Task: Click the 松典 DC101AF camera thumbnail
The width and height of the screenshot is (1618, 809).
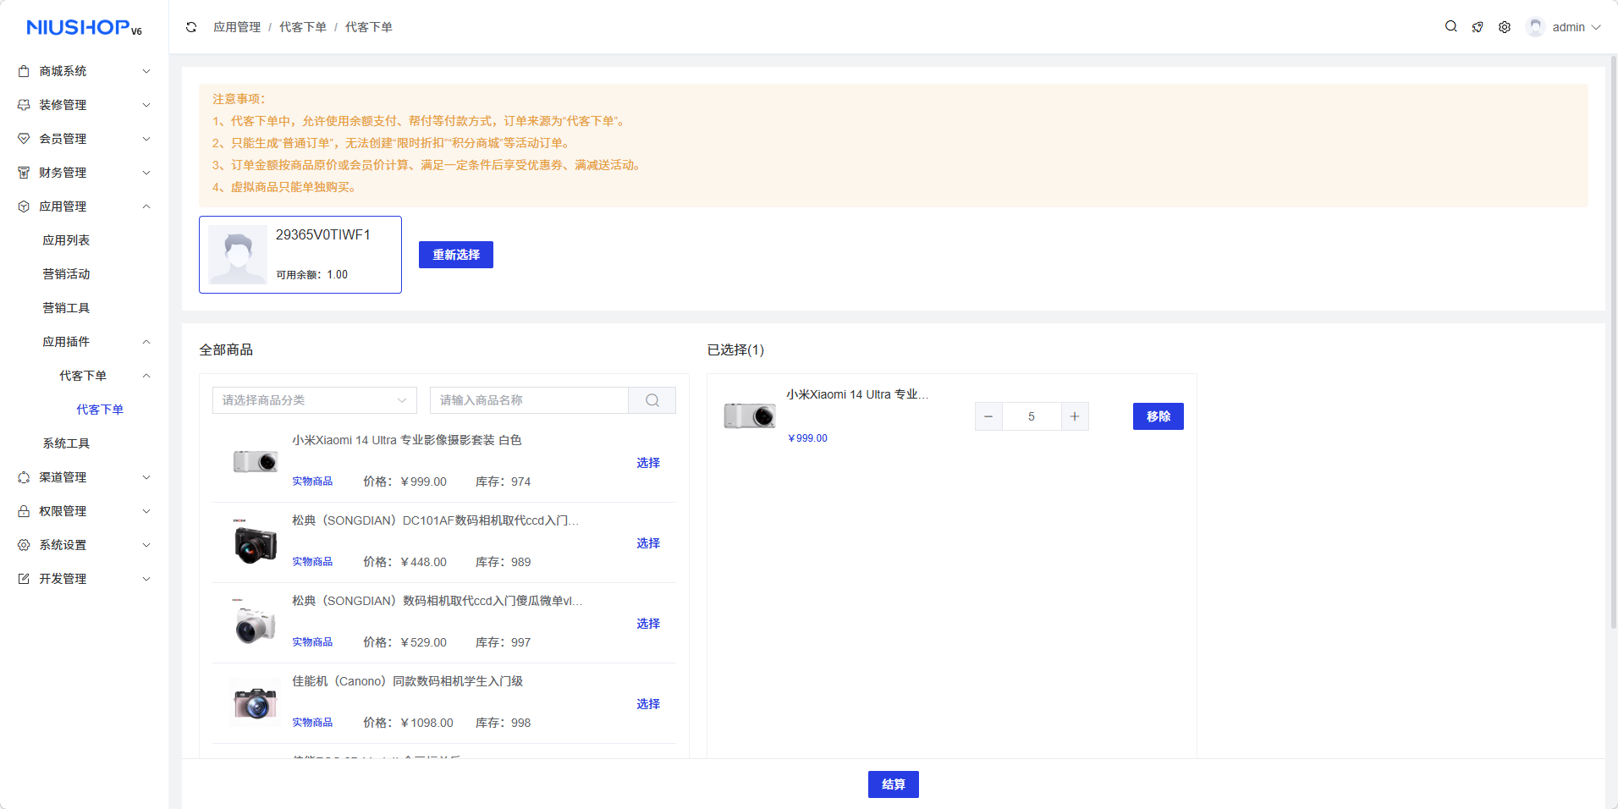Action: (x=255, y=542)
